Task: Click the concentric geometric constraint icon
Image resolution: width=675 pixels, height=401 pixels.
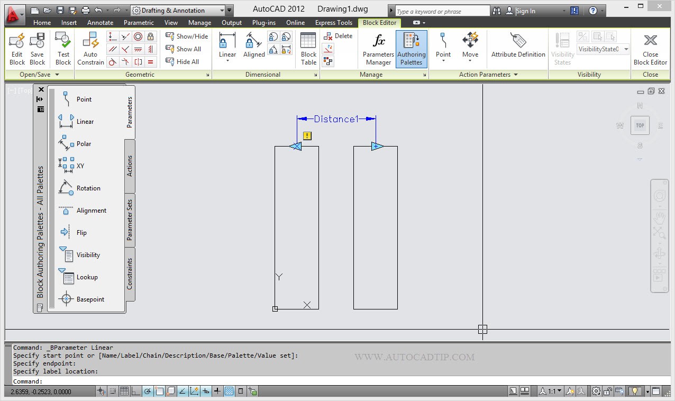Action: pos(138,37)
